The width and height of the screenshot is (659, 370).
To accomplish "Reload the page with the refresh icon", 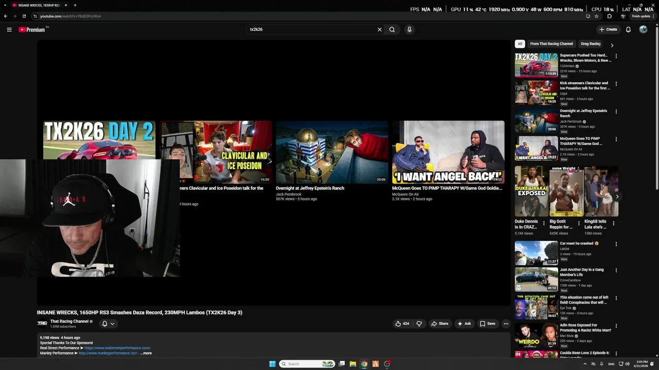I will (24, 16).
